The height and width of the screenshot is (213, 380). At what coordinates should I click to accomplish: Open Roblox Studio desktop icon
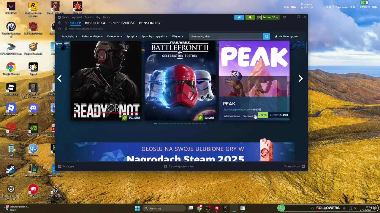(11, 89)
